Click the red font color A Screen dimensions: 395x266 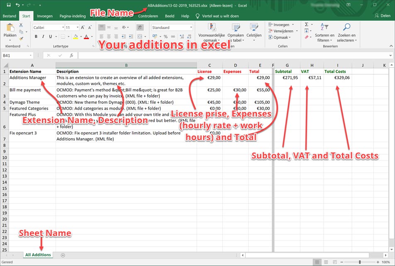pos(86,37)
